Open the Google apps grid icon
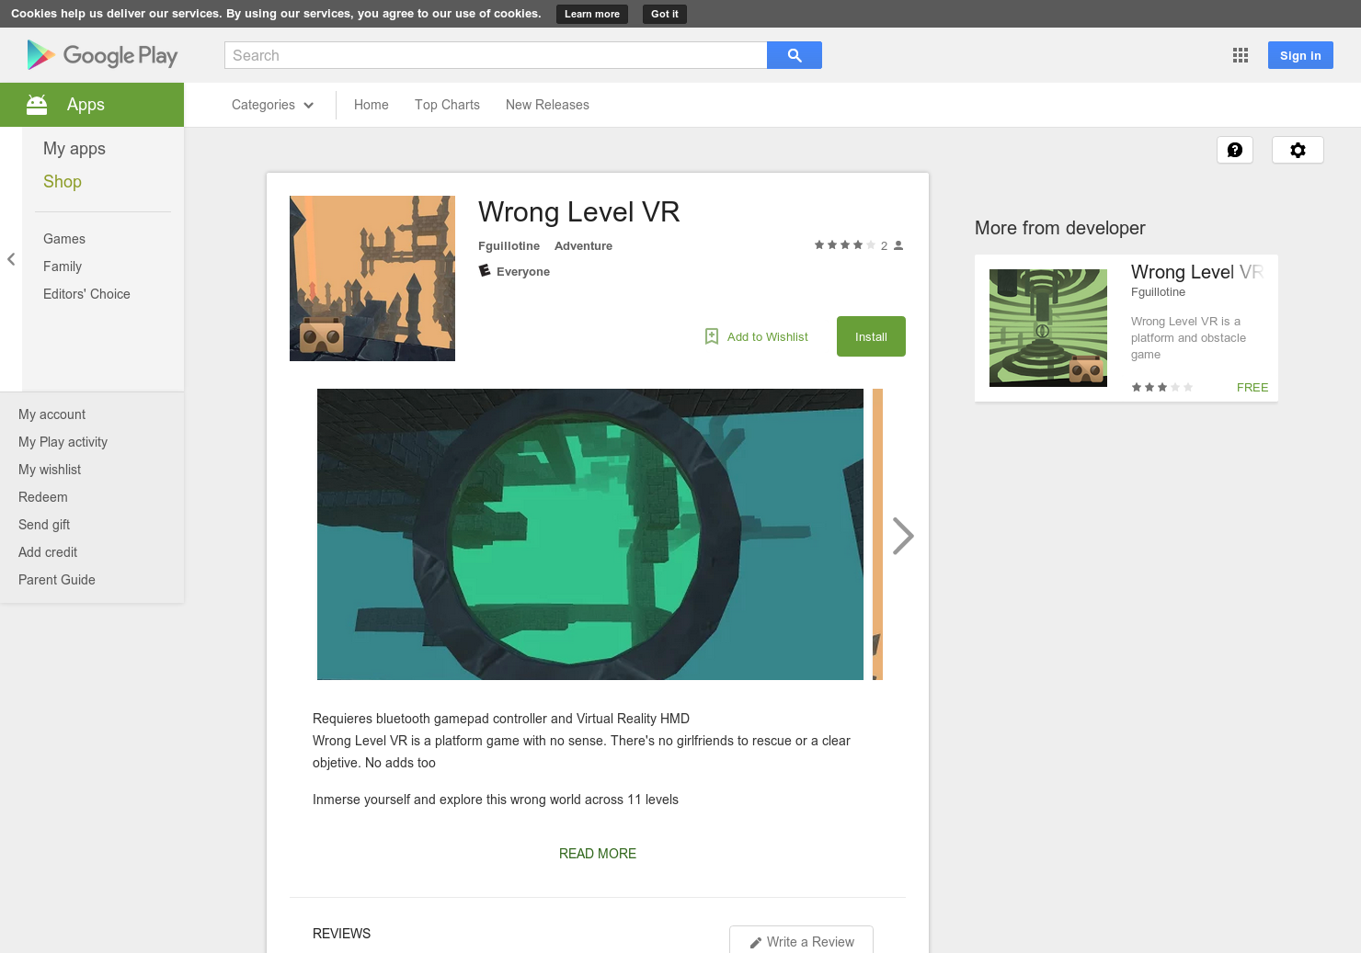 (x=1240, y=55)
